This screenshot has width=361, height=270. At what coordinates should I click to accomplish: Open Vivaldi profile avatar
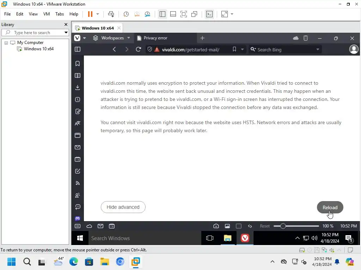354,49
